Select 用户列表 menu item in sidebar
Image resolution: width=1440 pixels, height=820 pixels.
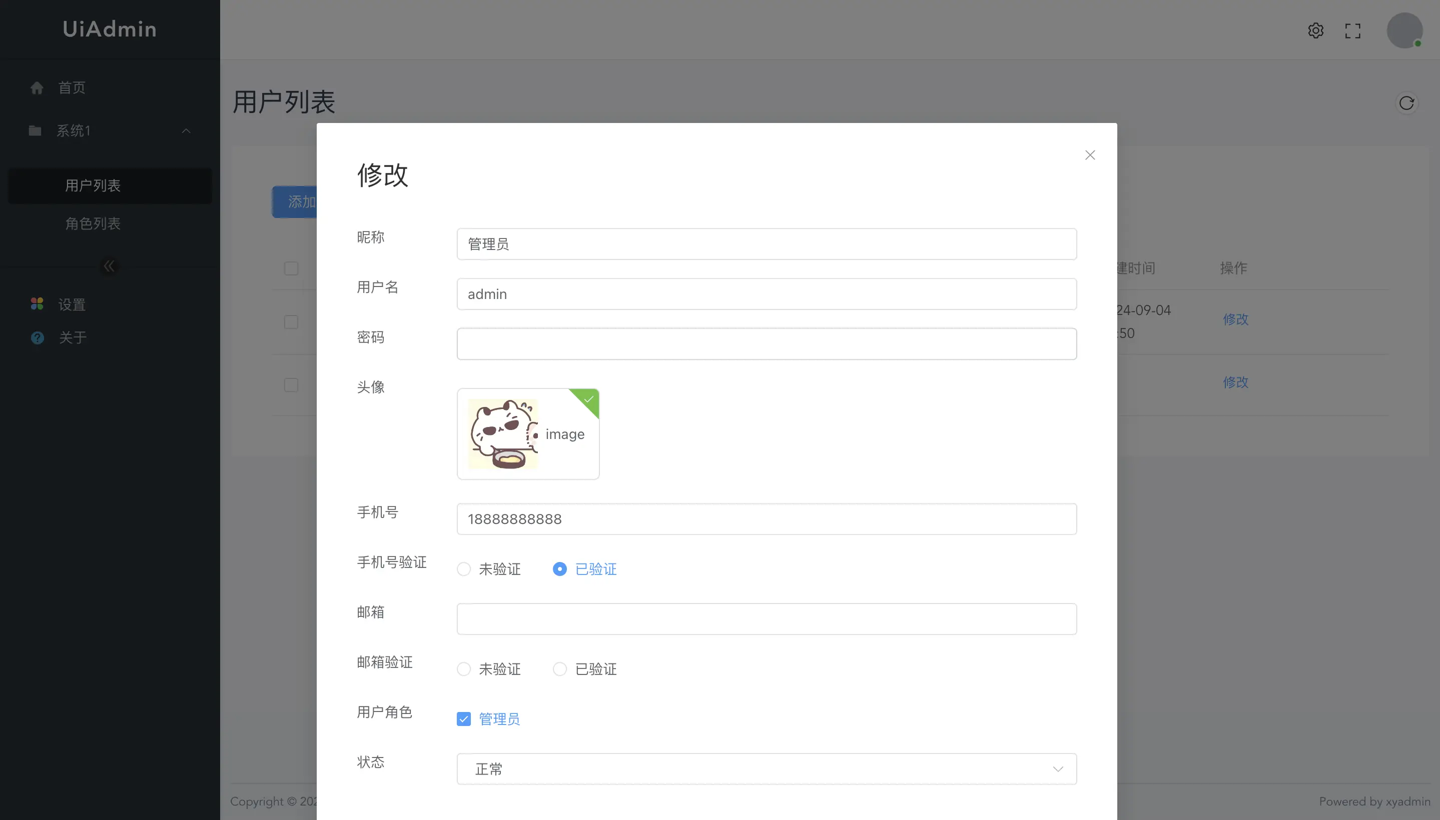[93, 185]
